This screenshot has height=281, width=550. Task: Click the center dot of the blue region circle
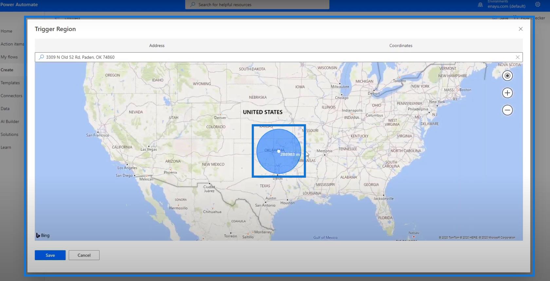[279, 151]
